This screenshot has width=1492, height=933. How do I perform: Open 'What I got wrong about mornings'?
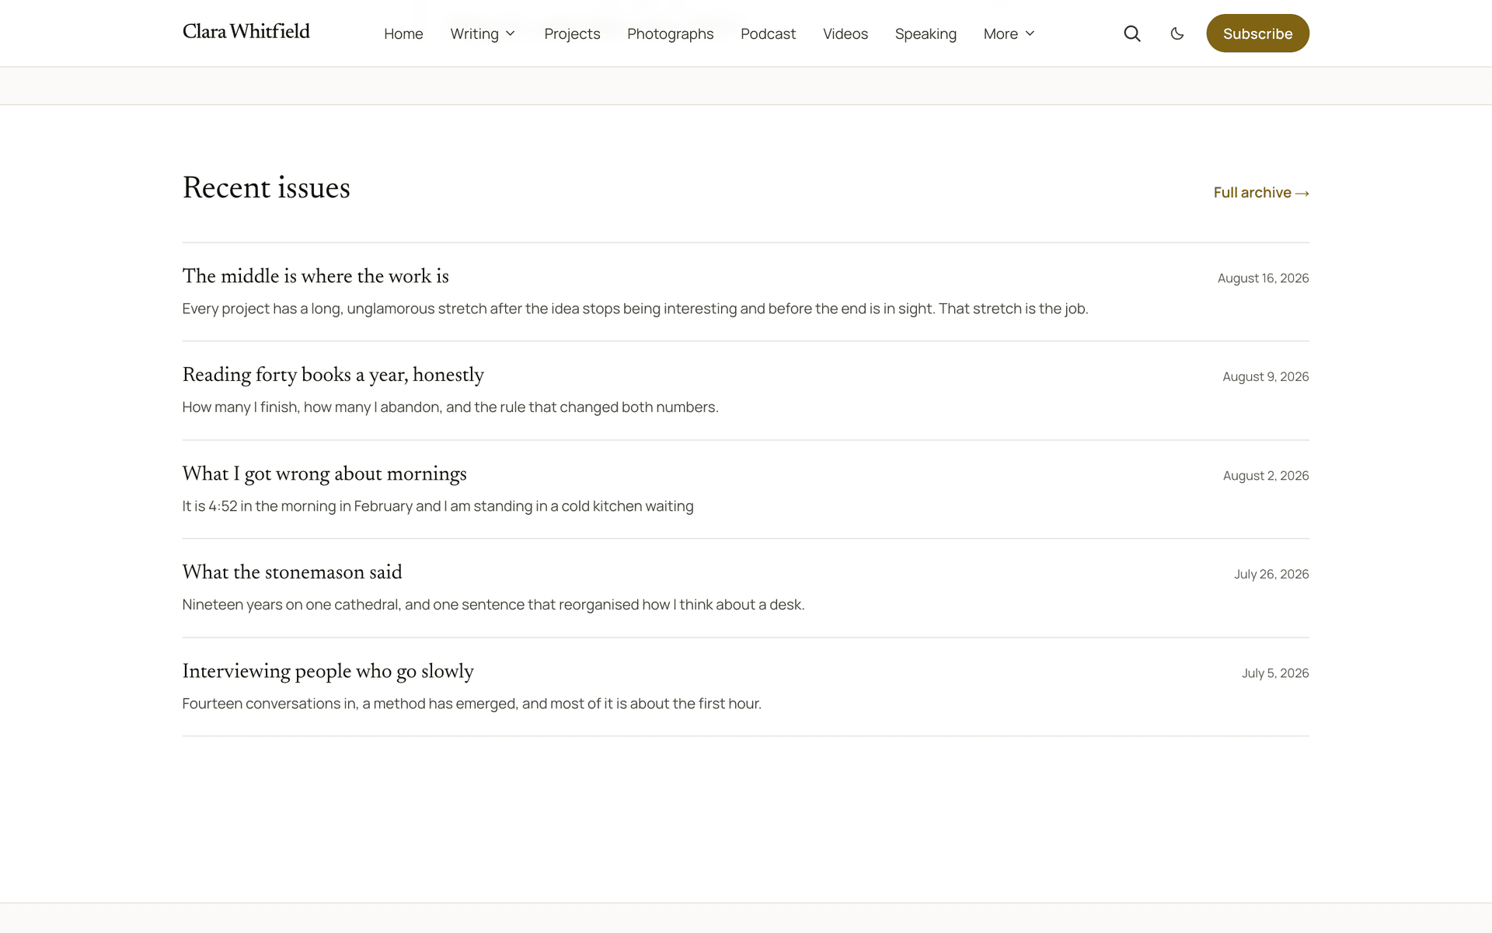(x=324, y=473)
